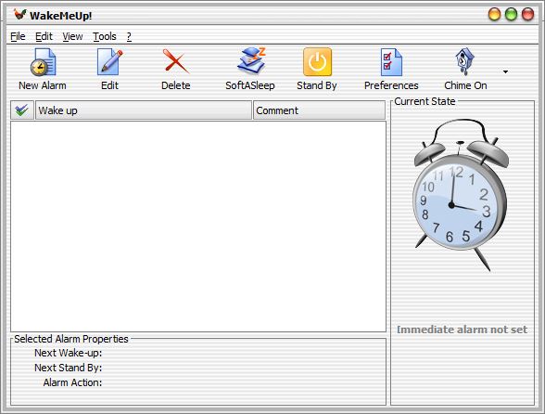
Task: Open the Preferences dialog
Action: click(391, 70)
